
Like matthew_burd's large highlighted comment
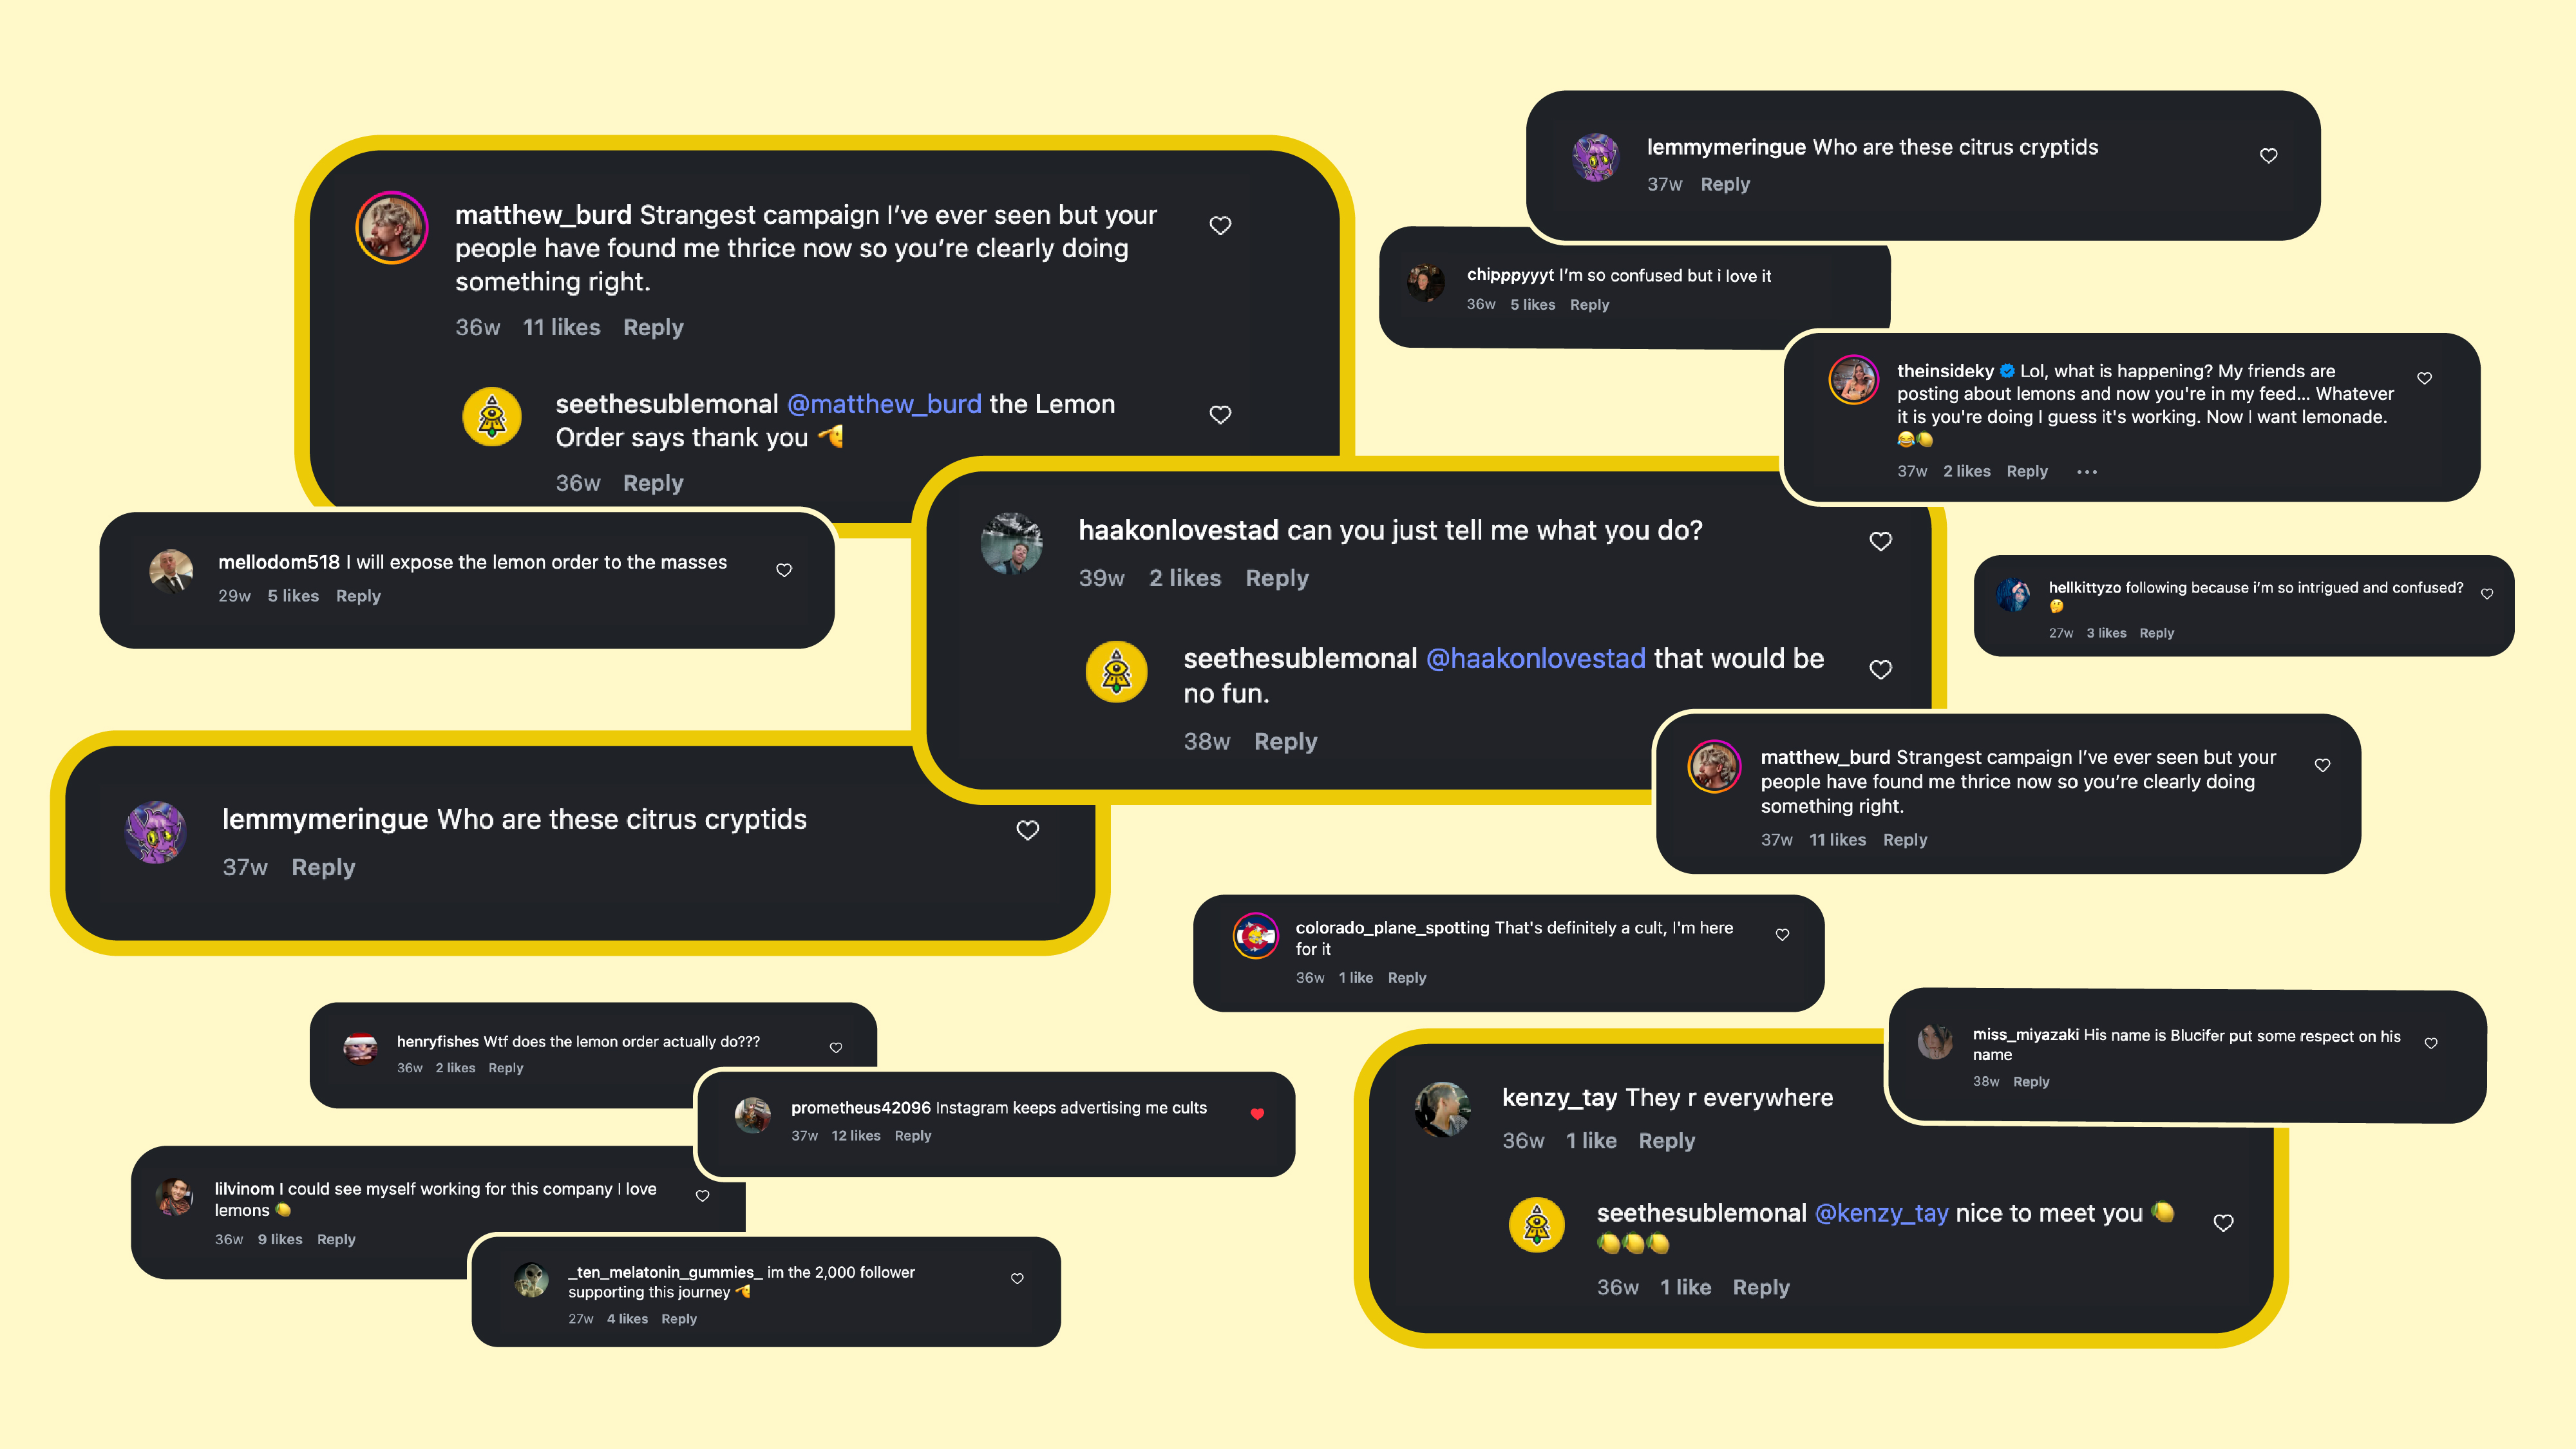point(1220,226)
